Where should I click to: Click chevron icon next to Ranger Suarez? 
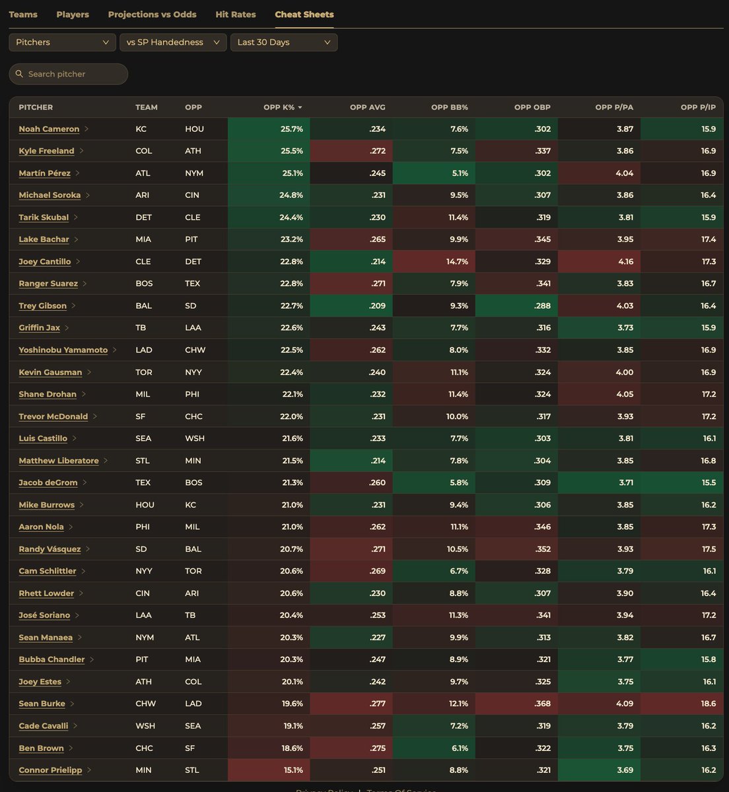[85, 283]
